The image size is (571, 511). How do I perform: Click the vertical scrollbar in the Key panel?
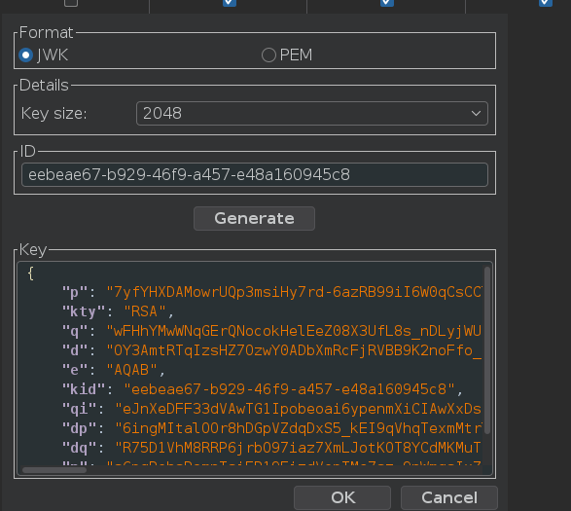tap(487, 349)
